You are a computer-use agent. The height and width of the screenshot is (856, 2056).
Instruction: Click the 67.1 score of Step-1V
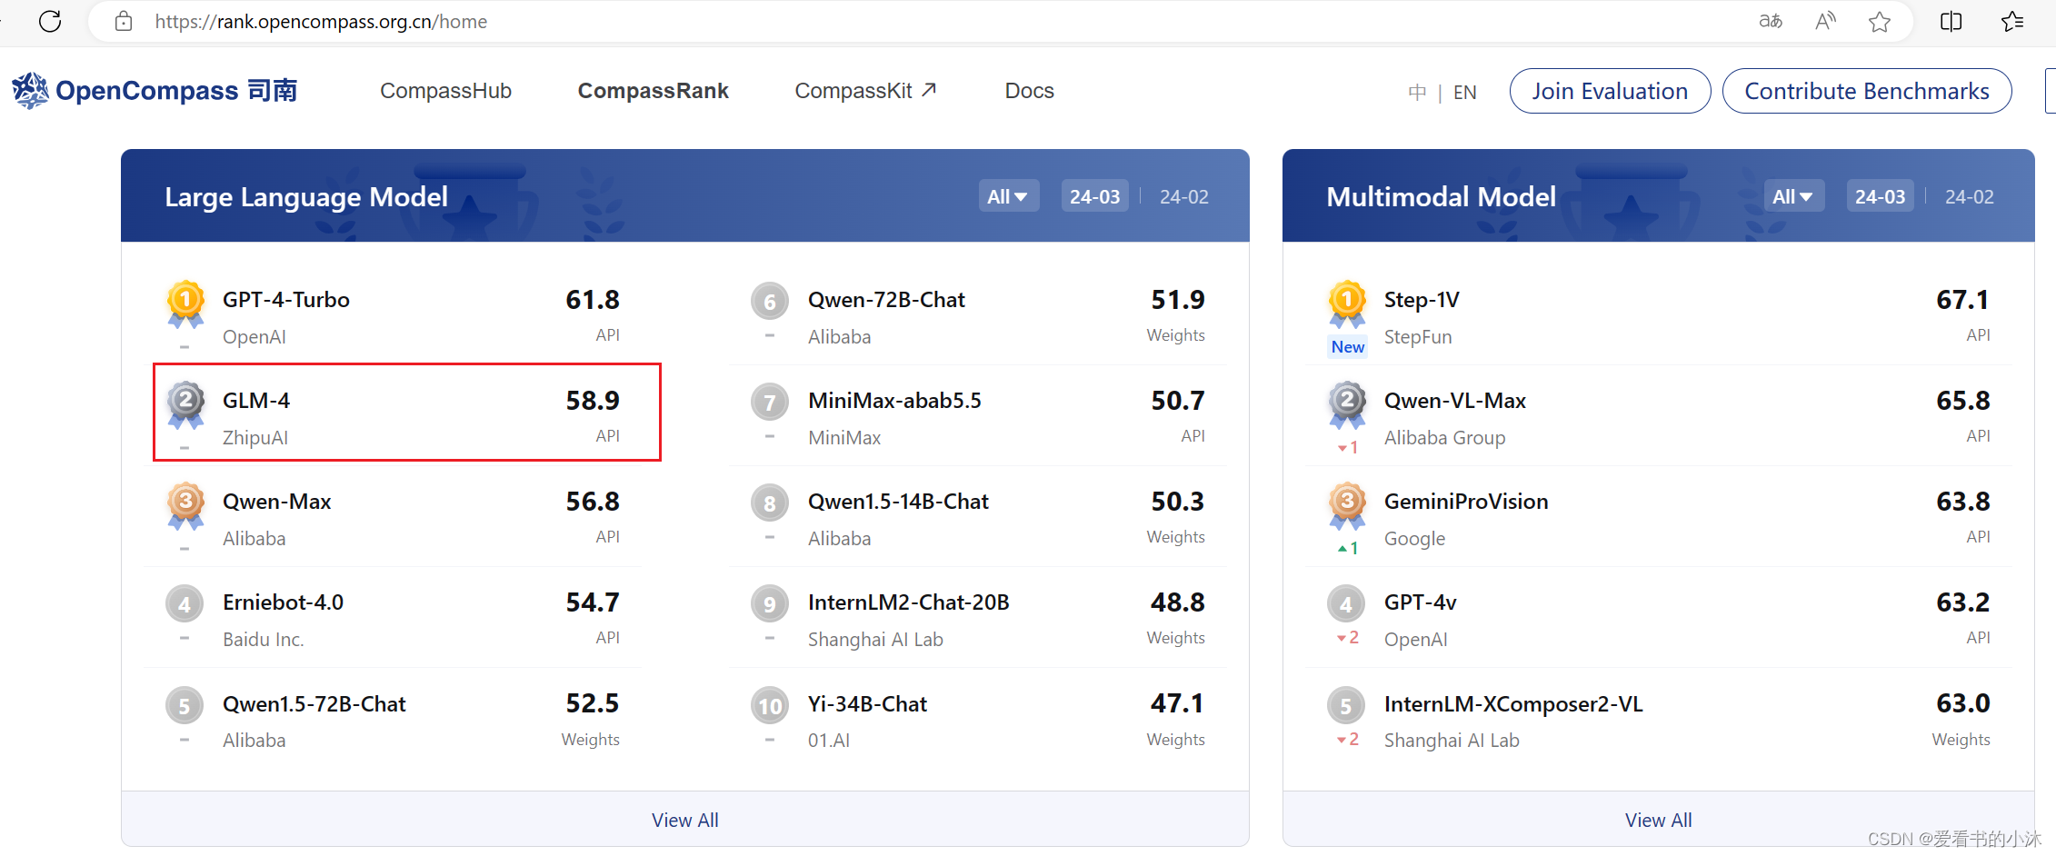(1962, 300)
